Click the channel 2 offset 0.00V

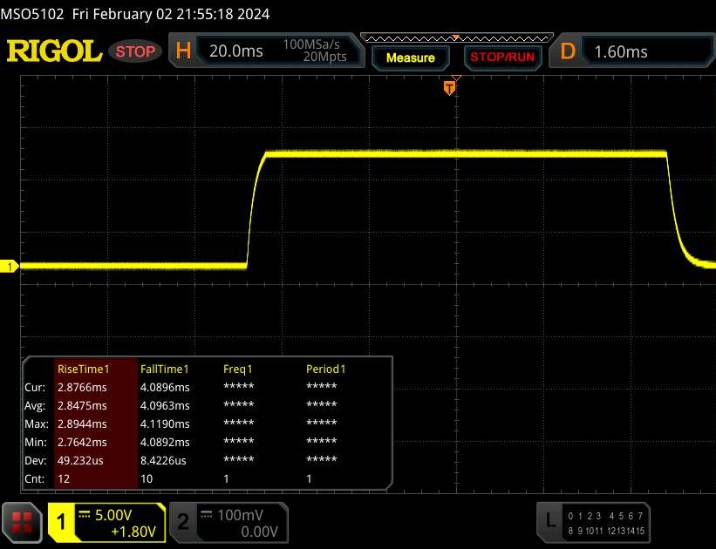pyautogui.click(x=259, y=532)
